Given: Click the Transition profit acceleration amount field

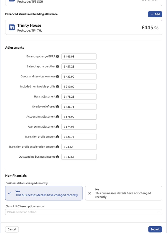Looking at the screenshot, I should pos(79,147).
